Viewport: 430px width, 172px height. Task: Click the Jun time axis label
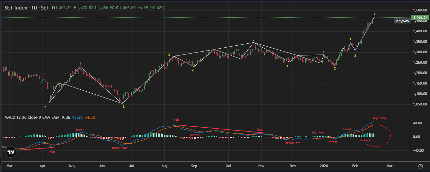point(101,166)
